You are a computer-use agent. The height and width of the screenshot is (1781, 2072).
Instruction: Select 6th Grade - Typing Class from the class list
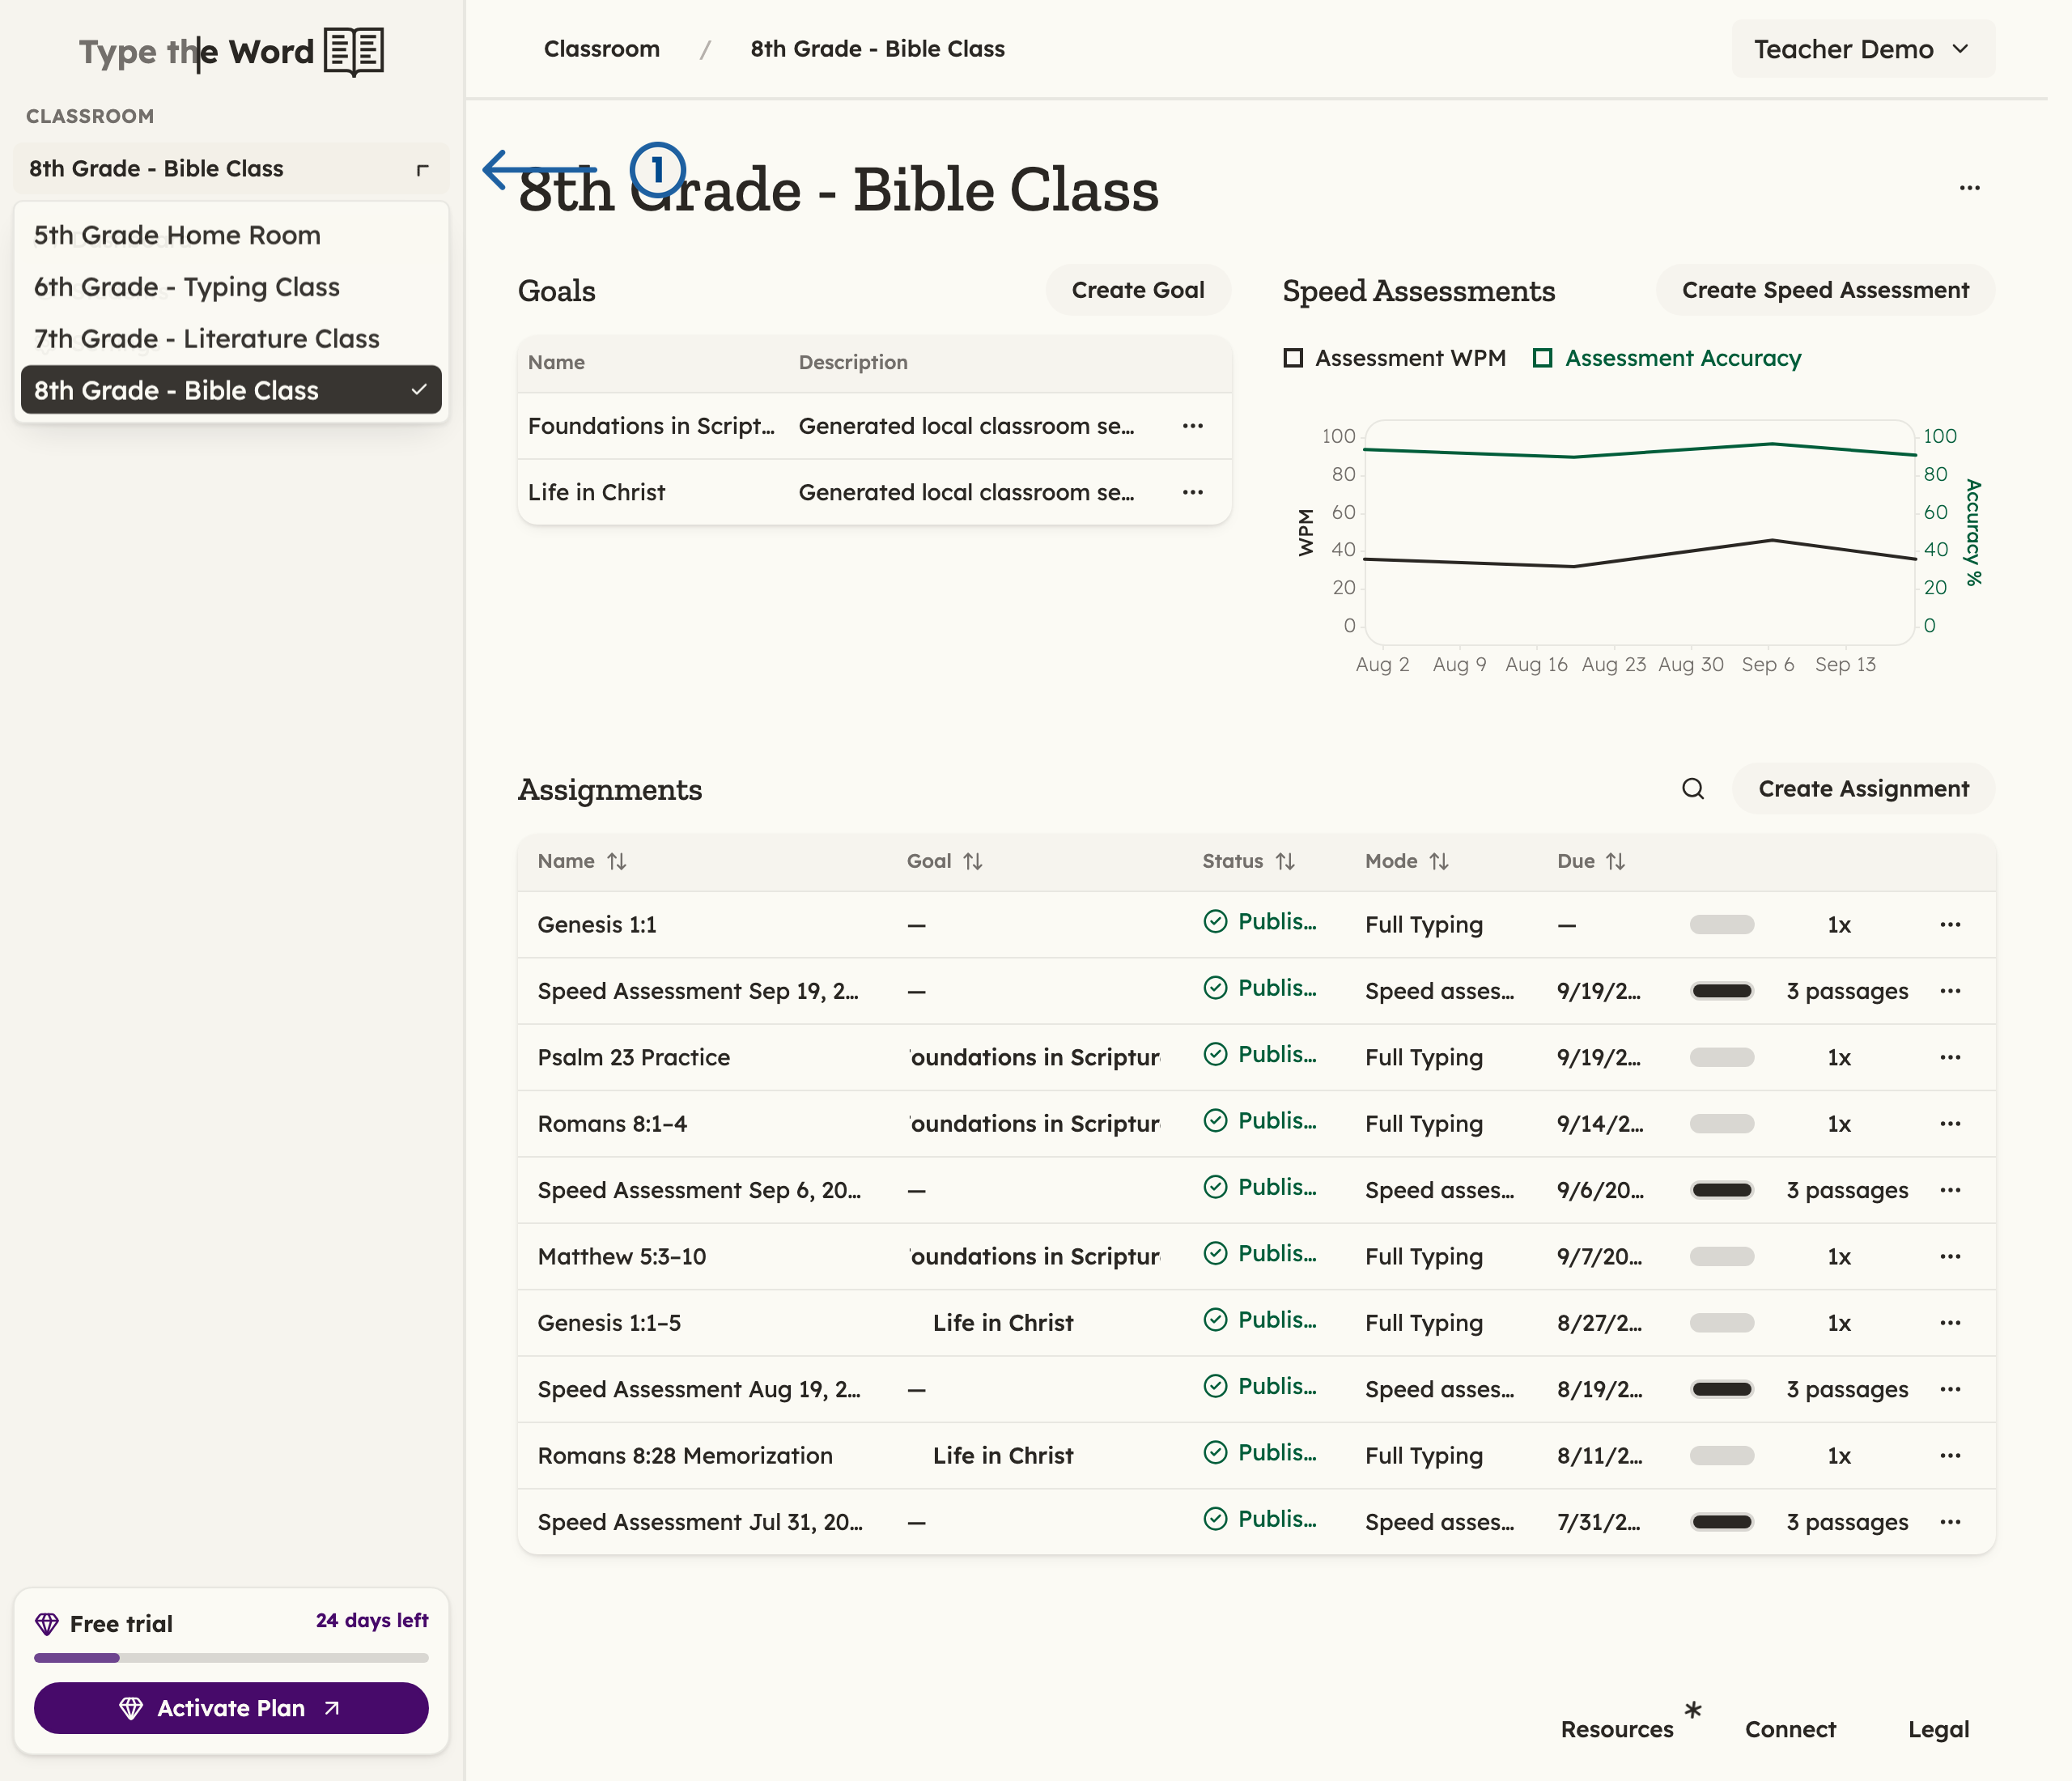(x=231, y=287)
